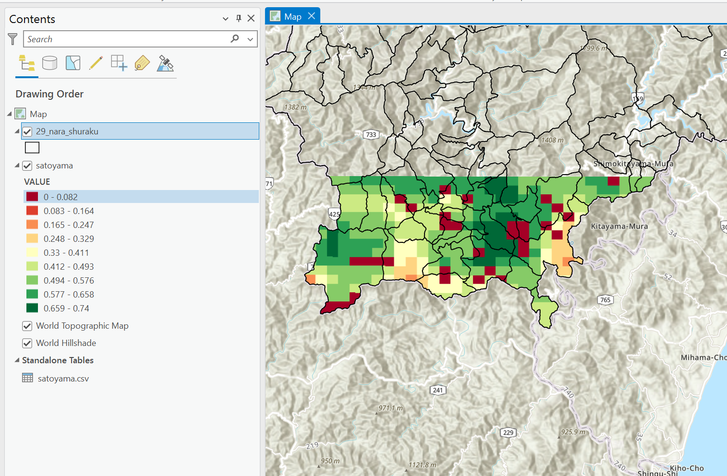Viewport: 727px width, 476px height.
Task: Select List By Drawing Order icon
Action: click(27, 63)
